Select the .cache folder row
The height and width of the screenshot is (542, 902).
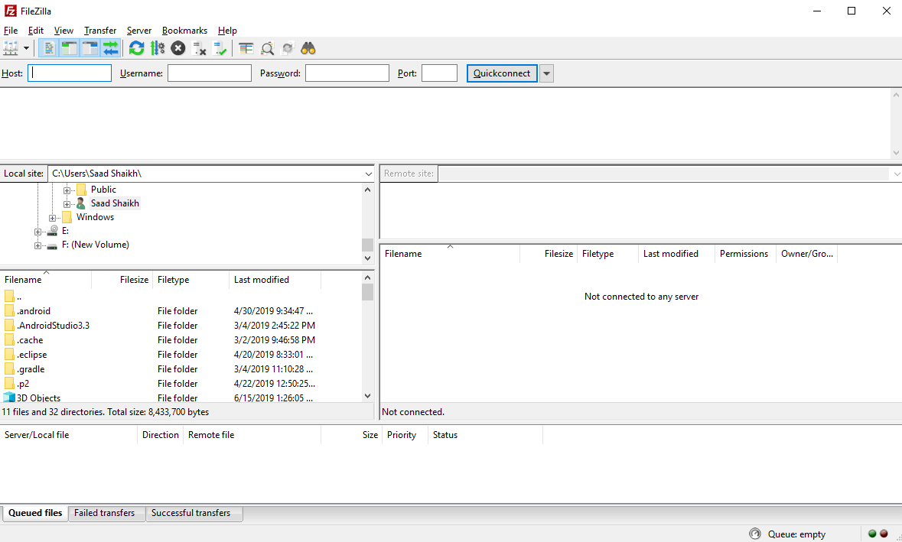click(181, 340)
